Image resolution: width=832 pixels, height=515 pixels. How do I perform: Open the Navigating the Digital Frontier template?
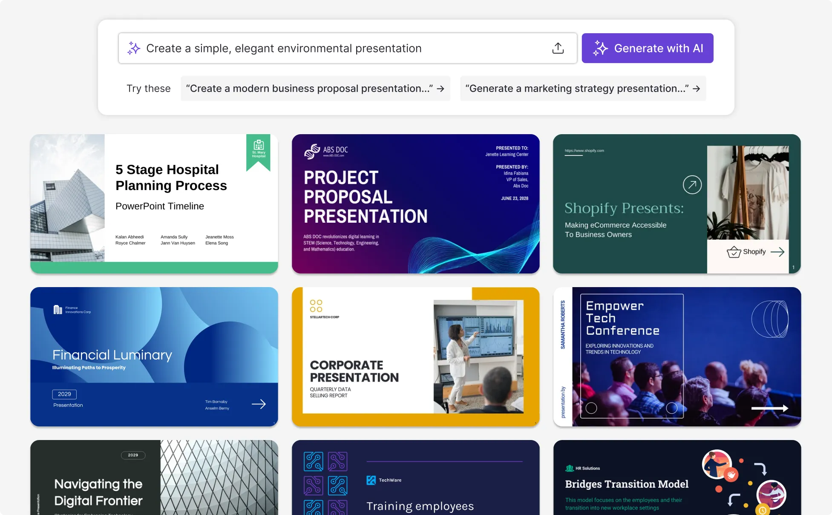tap(154, 478)
